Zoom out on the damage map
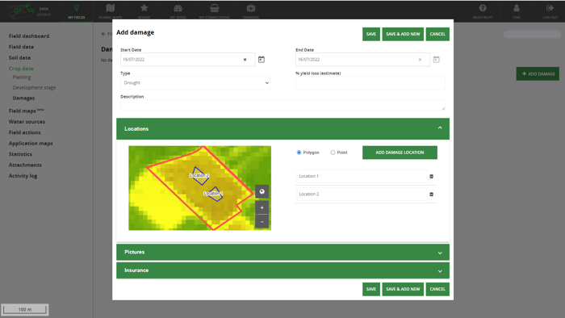565x318 pixels. pyautogui.click(x=262, y=221)
